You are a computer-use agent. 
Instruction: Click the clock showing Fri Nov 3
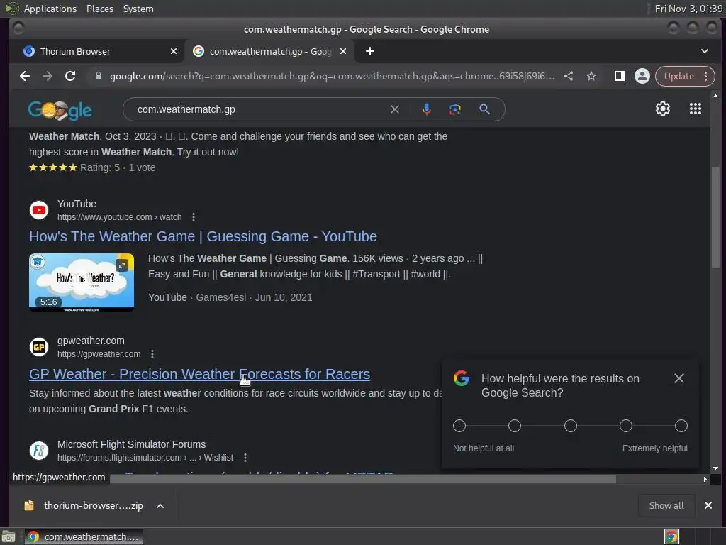(x=688, y=9)
